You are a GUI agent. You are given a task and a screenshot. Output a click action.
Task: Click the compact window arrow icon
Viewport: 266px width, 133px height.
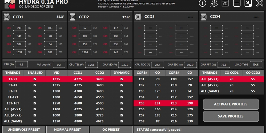pos(248,3)
